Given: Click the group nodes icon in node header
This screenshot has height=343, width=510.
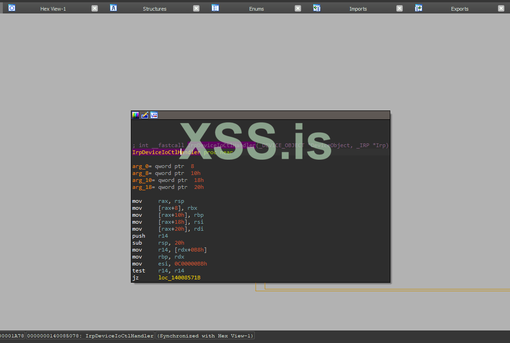Looking at the screenshot, I should tap(154, 115).
